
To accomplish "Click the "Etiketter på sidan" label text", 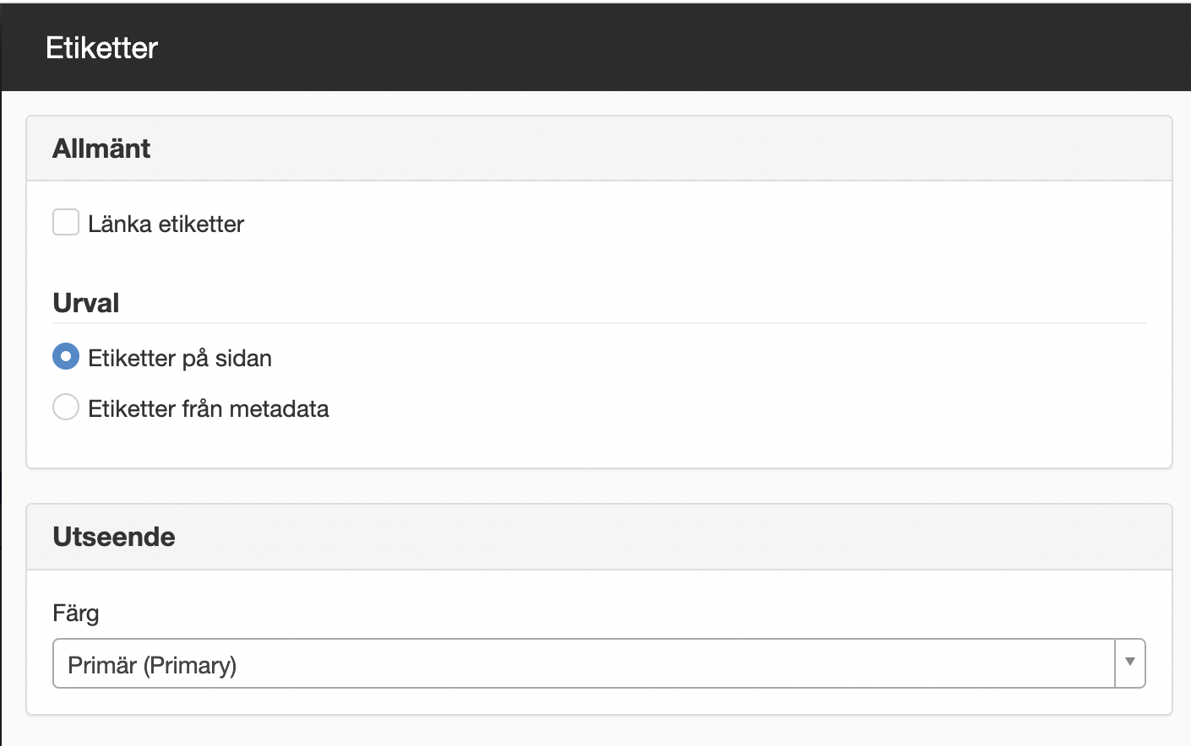I will pos(180,358).
